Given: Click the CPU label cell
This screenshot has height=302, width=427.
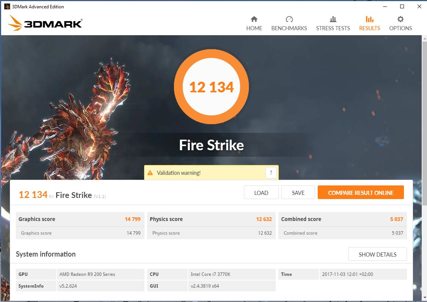Looking at the screenshot, I should pos(167,274).
